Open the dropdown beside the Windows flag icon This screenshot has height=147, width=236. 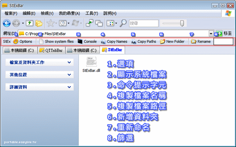[81, 23]
